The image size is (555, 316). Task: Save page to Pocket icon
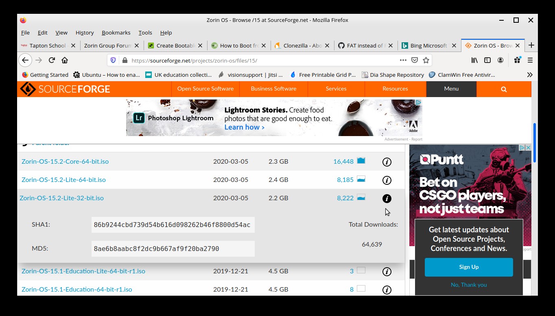pyautogui.click(x=415, y=60)
